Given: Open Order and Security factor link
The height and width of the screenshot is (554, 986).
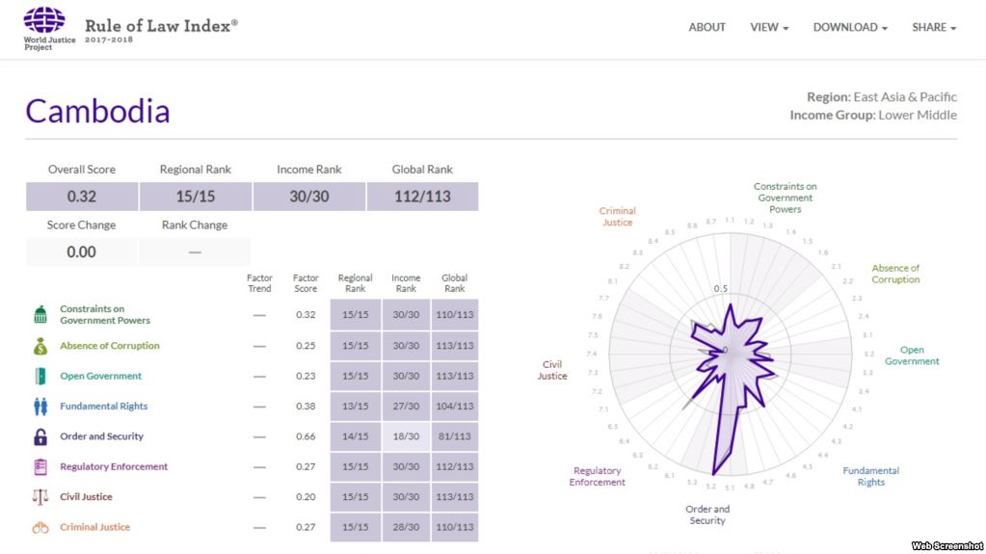Looking at the screenshot, I should (x=101, y=435).
